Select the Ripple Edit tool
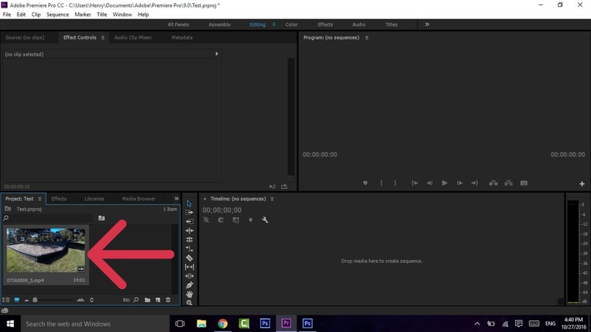591x332 pixels. pos(189,230)
